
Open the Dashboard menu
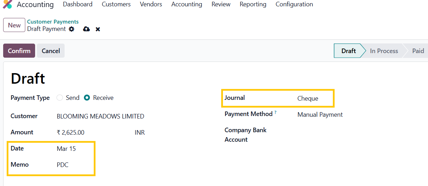[x=78, y=5]
